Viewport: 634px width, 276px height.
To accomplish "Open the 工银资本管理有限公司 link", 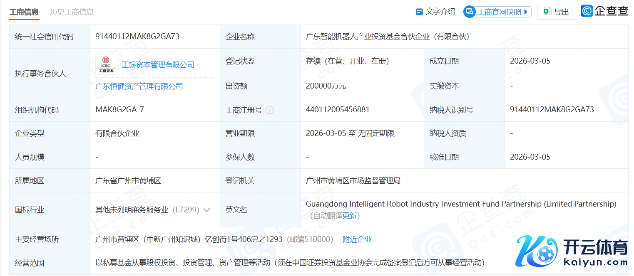I will tap(158, 64).
